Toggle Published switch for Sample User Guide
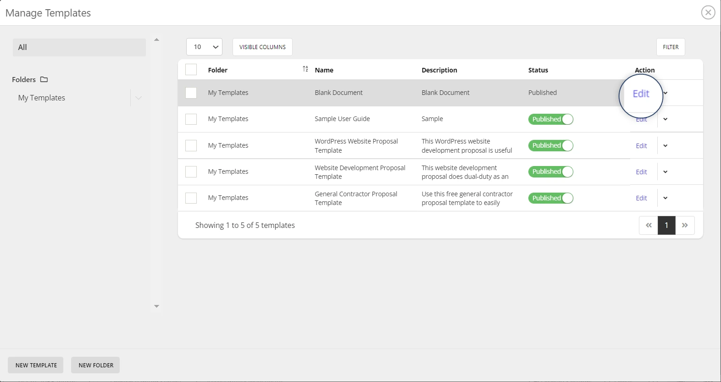Screen dimensions: 721x382 (551, 119)
